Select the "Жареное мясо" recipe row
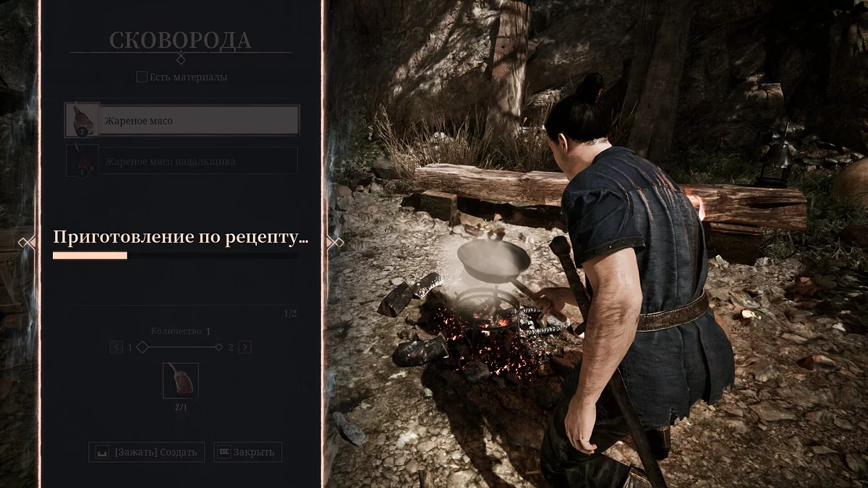The image size is (868, 488). pyautogui.click(x=182, y=120)
